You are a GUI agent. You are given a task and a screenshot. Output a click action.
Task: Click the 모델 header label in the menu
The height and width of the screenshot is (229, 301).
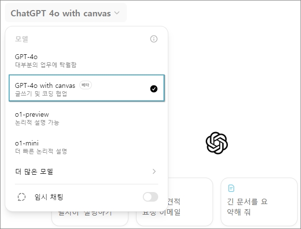coord(22,39)
